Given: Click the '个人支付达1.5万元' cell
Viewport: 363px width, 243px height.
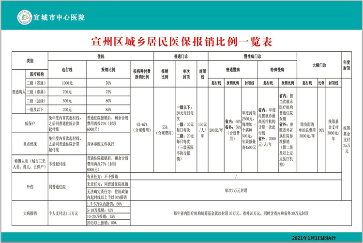Looking at the screenshot, I should coord(67,213).
